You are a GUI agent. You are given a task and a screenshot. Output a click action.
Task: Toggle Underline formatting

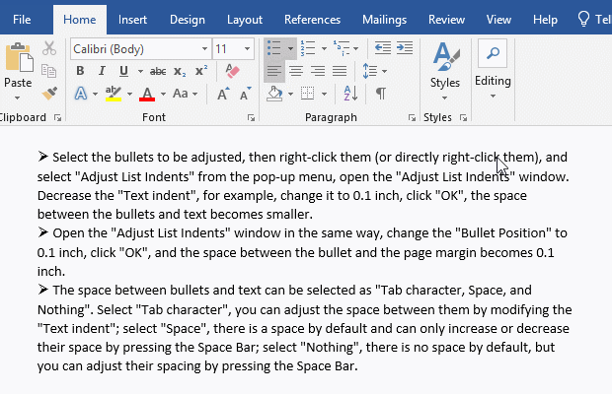tap(123, 71)
